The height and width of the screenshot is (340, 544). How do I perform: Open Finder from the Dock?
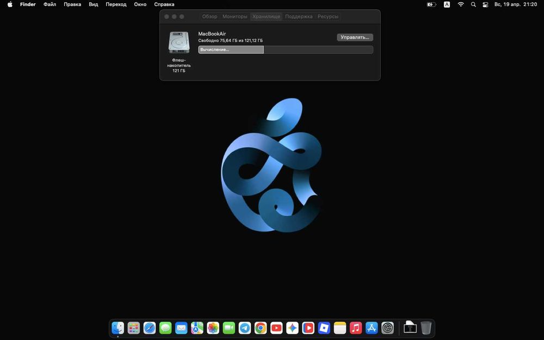point(118,327)
